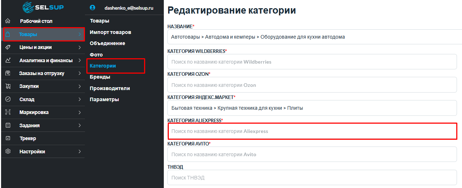Expand the Настройки chevron

[79, 152]
